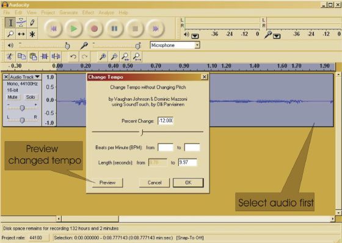This screenshot has width=342, height=243.
Task: Open the Effect menu
Action: point(88,12)
